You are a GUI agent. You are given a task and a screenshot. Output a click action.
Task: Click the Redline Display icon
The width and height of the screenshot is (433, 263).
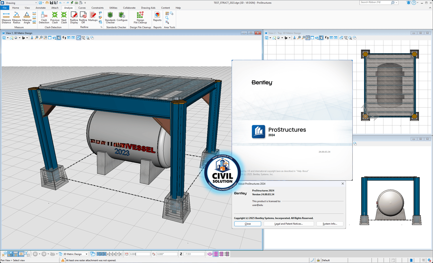tap(74, 18)
